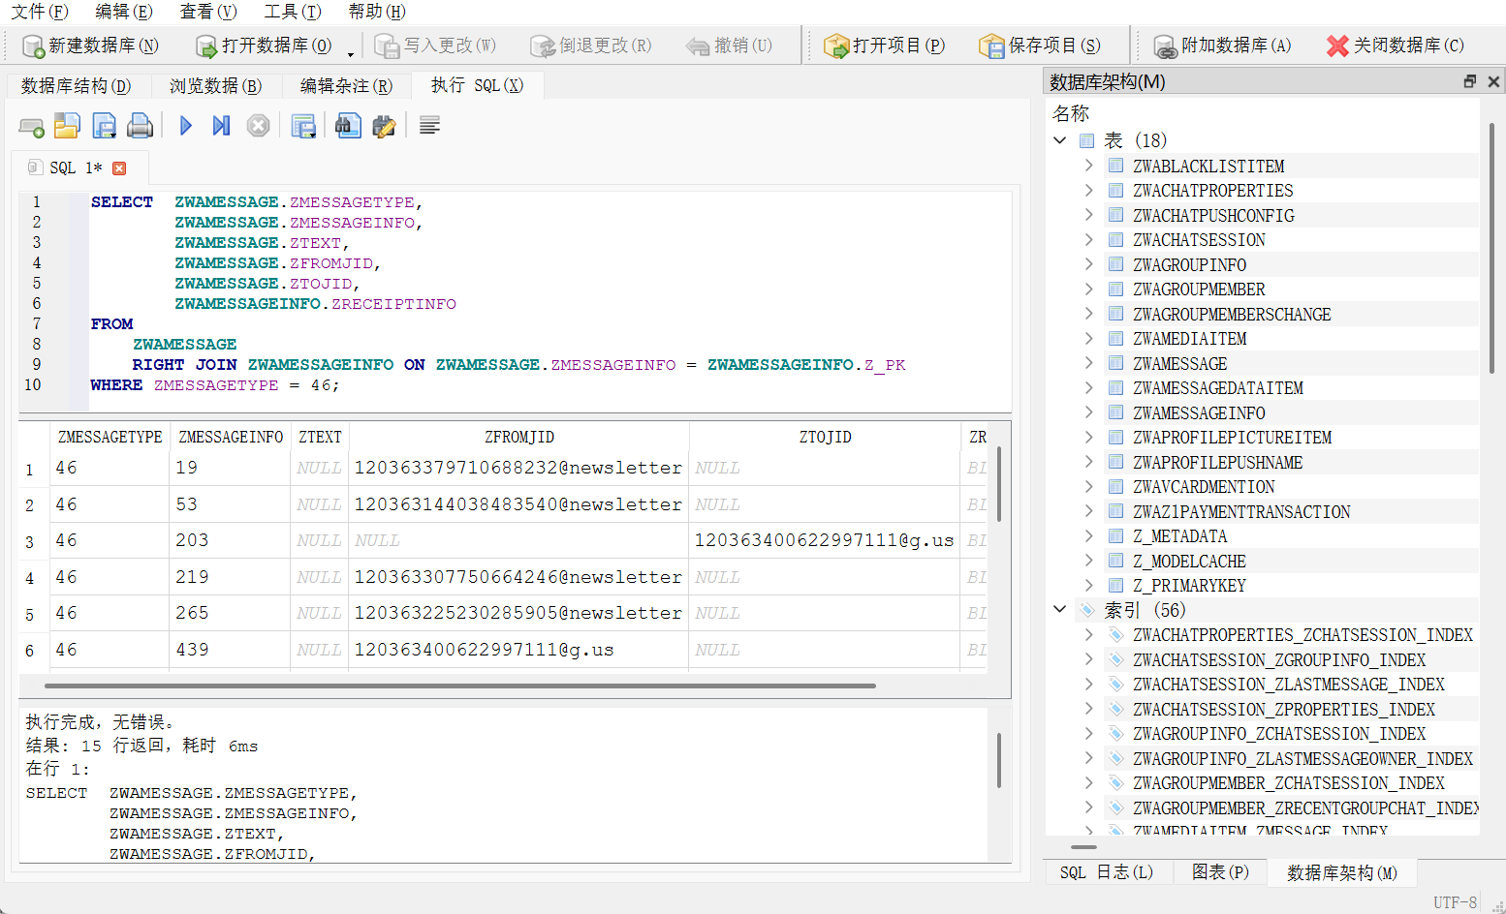Click the save SQL file icon
1506x914 pixels.
[104, 126]
